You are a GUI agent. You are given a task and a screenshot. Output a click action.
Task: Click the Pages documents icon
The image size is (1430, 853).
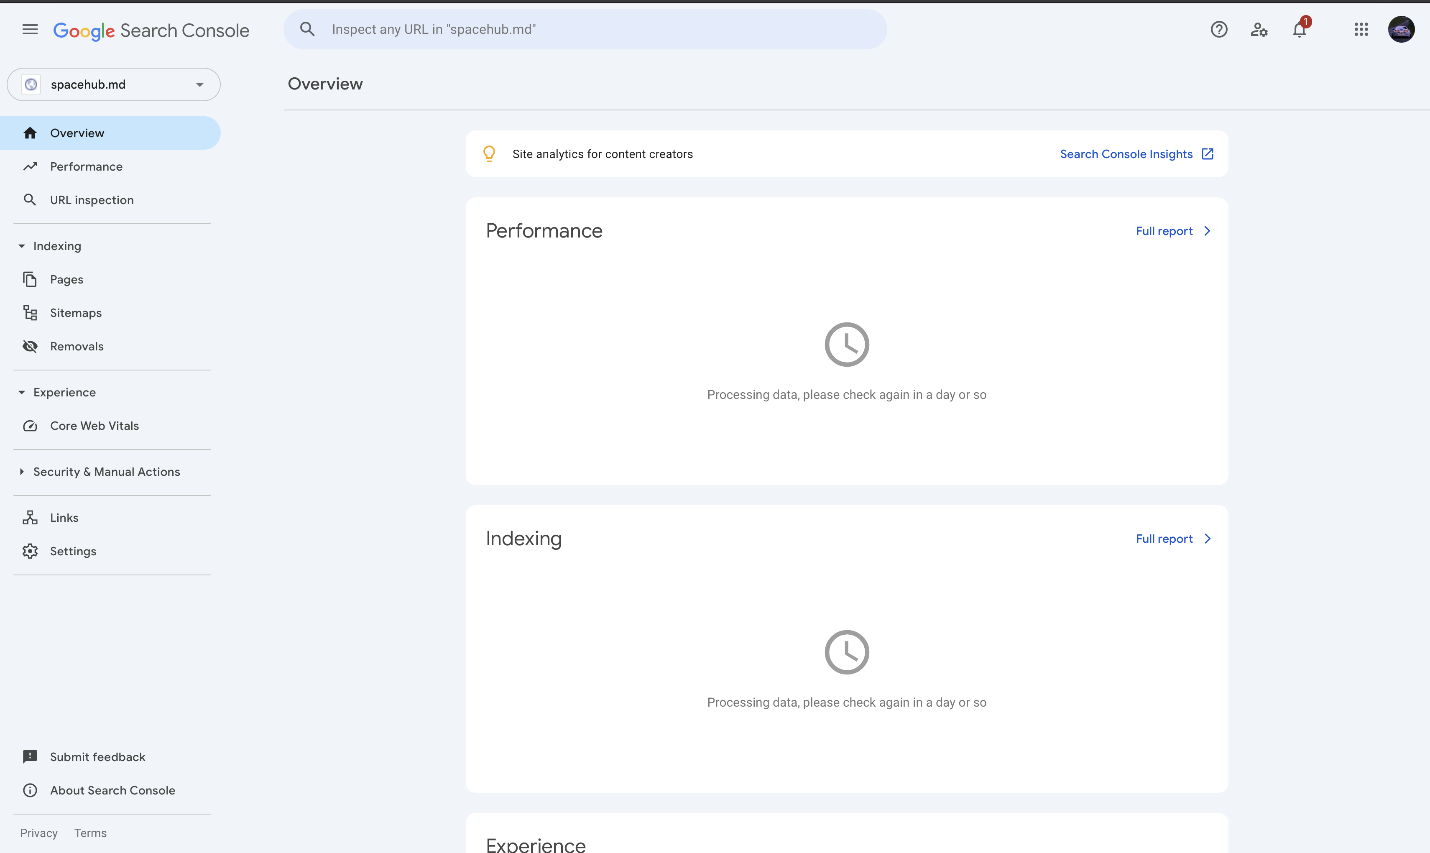pos(30,279)
